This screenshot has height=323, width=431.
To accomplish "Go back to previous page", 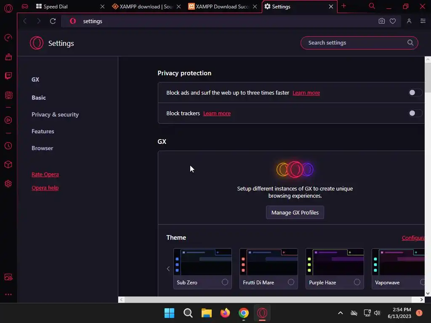I will point(25,21).
